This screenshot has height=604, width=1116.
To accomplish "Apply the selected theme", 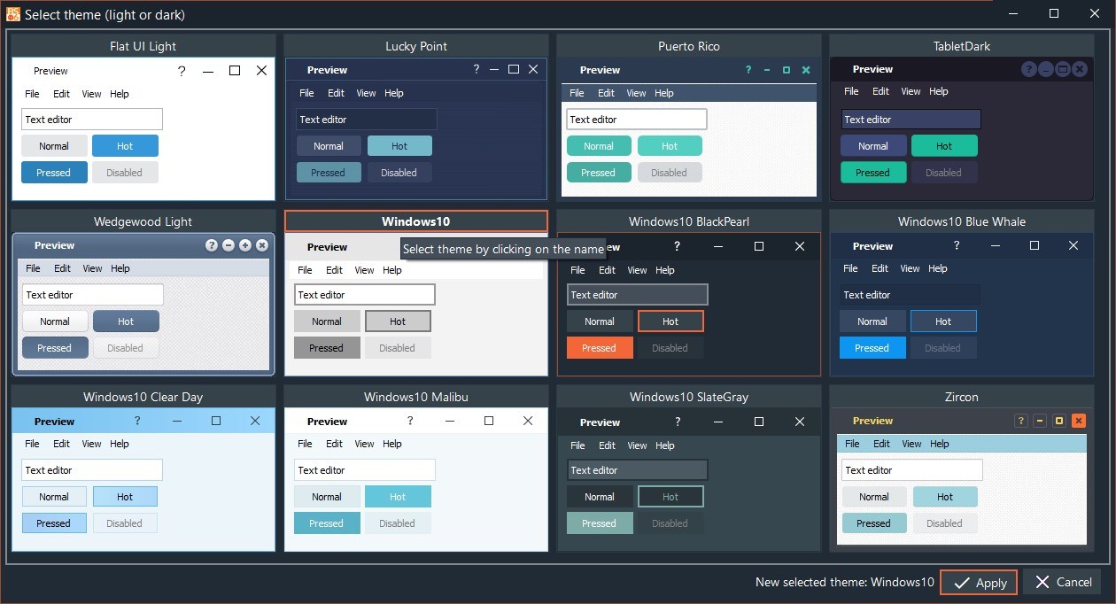I will [x=979, y=582].
